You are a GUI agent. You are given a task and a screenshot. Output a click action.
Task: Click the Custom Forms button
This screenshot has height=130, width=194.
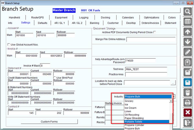pyautogui.click(x=49, y=122)
